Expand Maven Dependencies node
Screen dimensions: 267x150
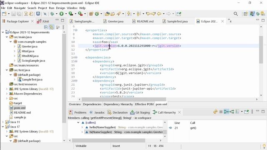point(7,94)
